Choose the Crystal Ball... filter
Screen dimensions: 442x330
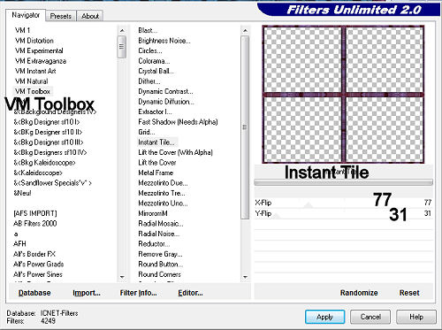(x=156, y=71)
